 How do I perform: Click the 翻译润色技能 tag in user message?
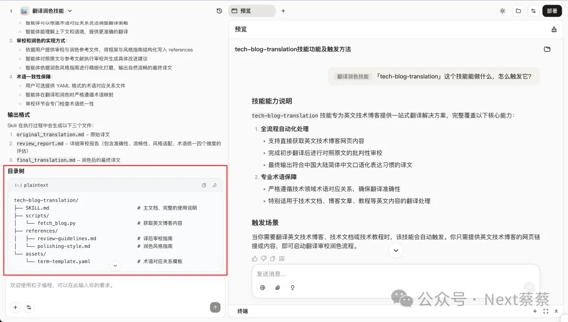(x=353, y=76)
